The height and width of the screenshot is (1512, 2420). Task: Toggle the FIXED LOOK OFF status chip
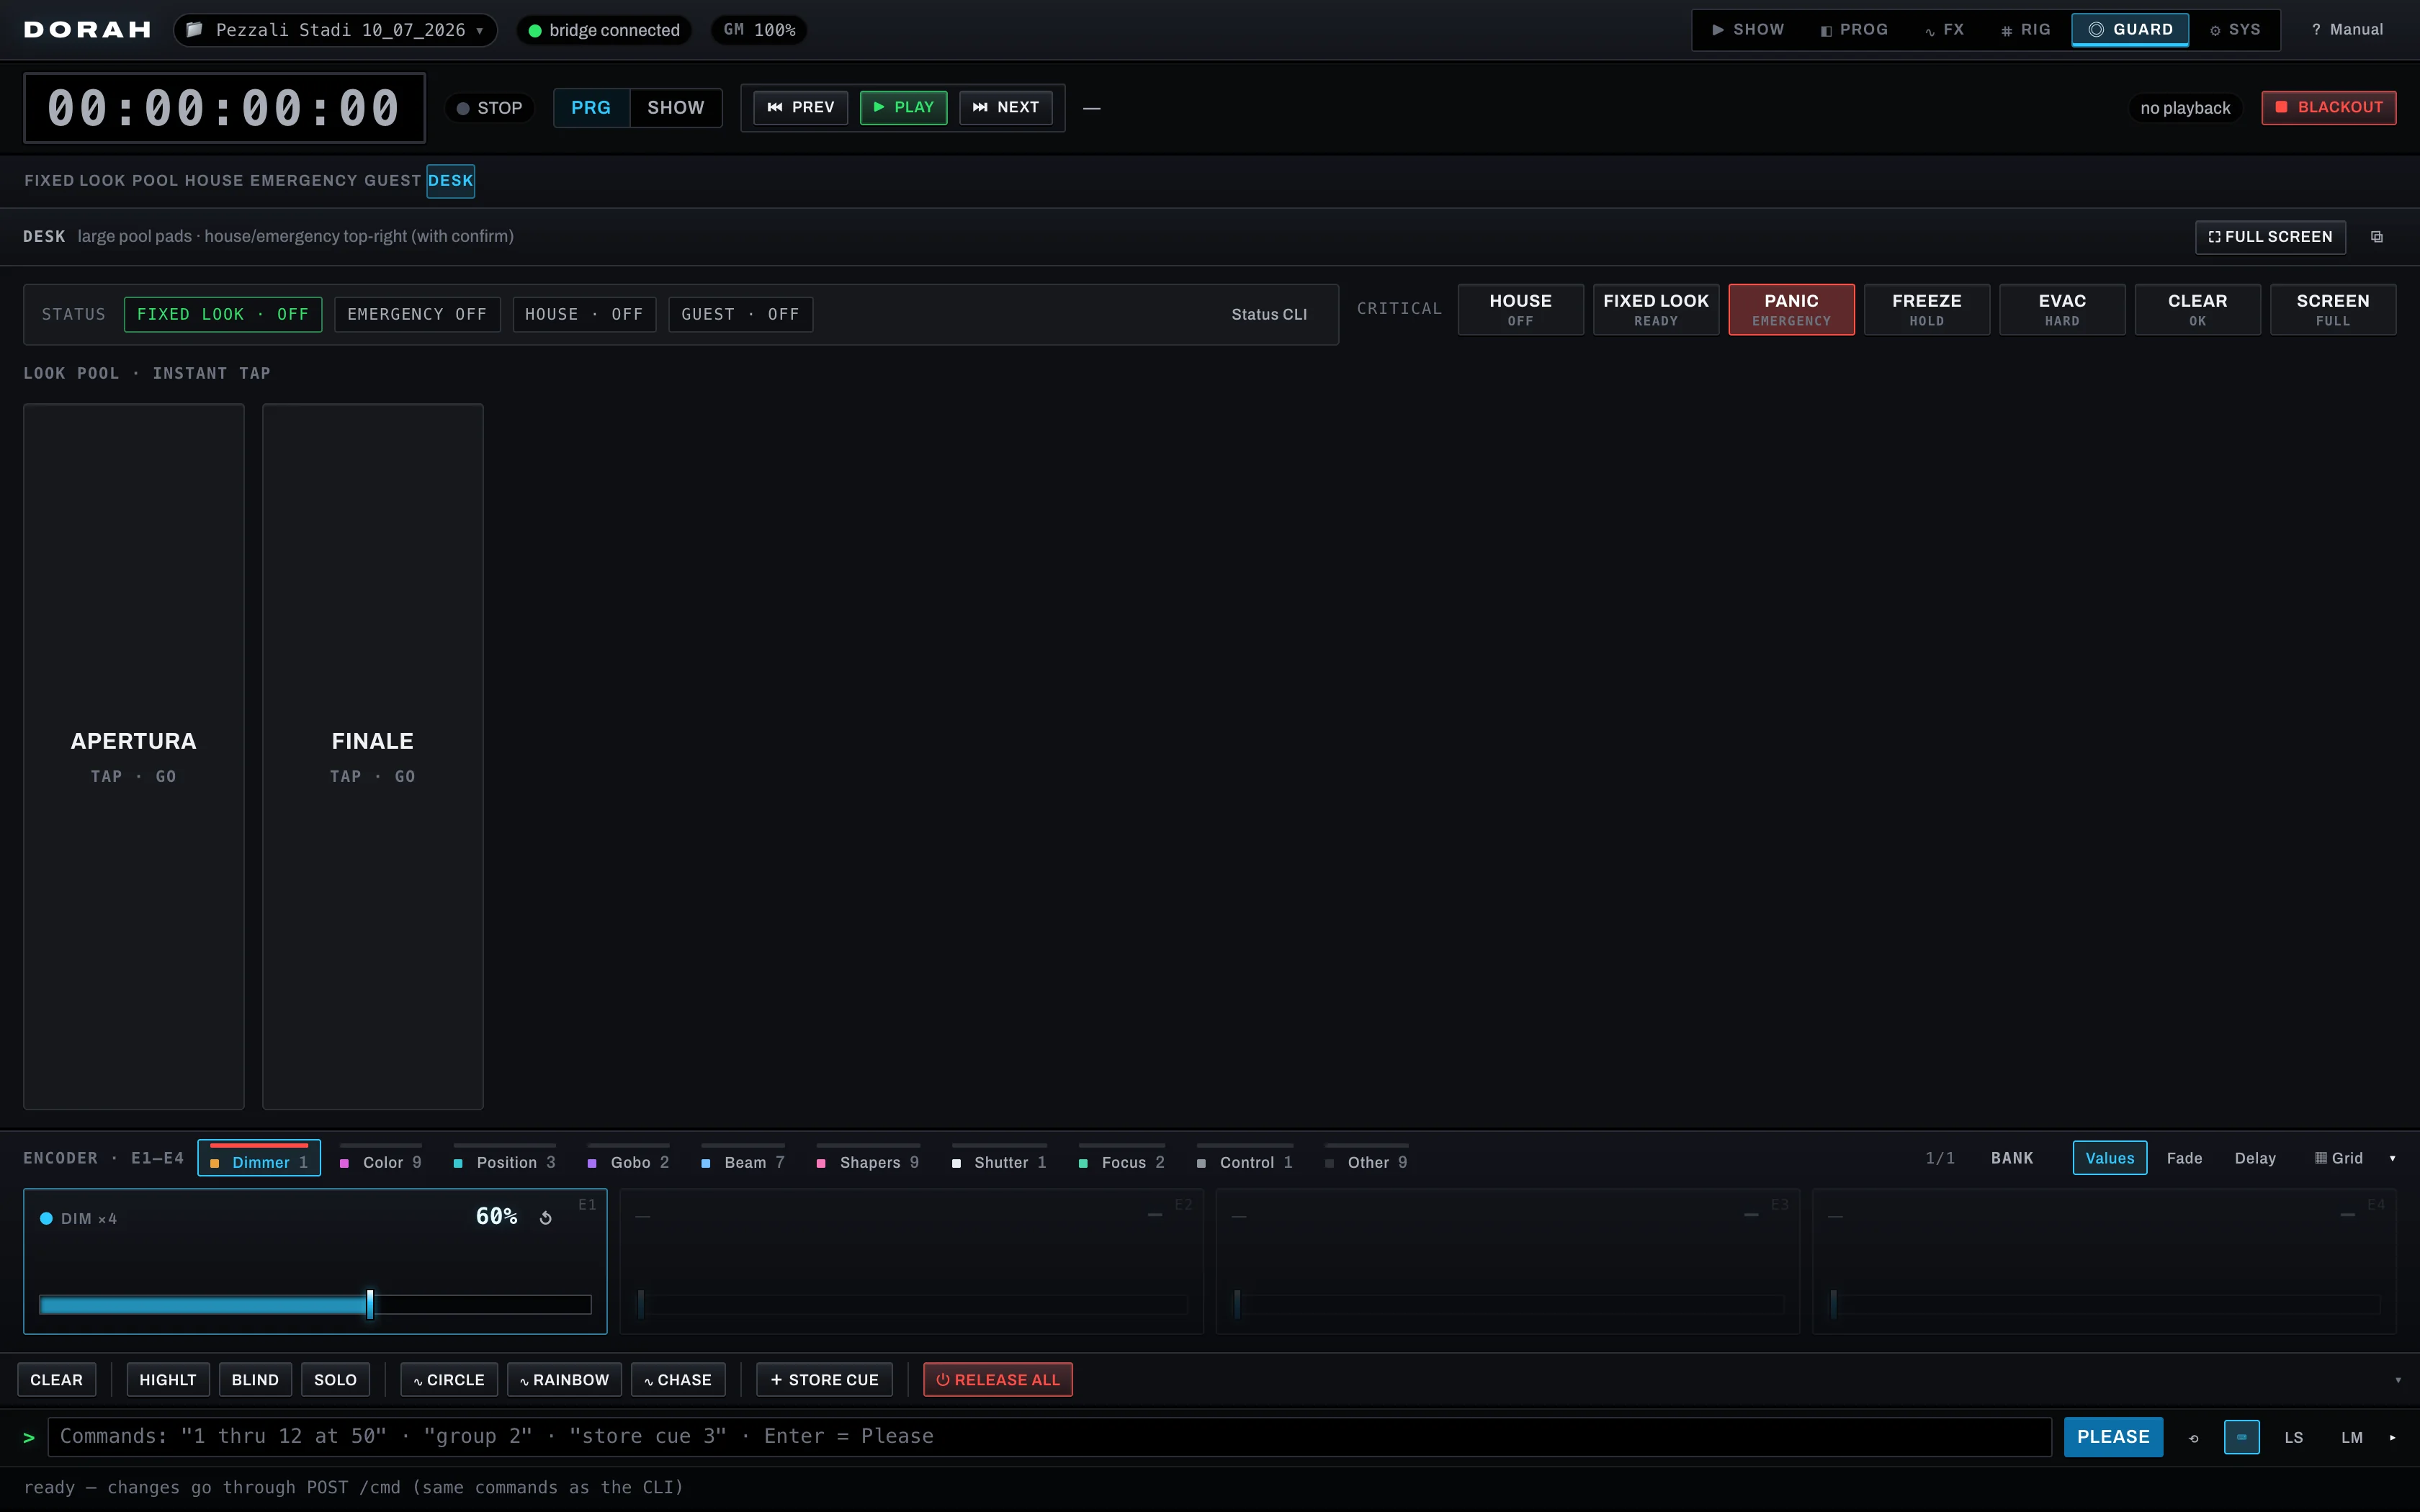pyautogui.click(x=223, y=314)
